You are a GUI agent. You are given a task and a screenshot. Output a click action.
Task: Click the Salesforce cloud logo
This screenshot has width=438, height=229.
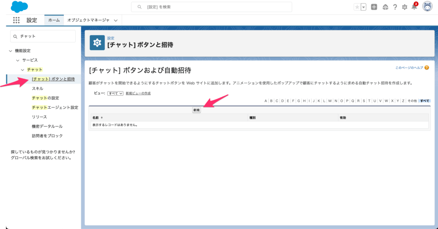(19, 7)
